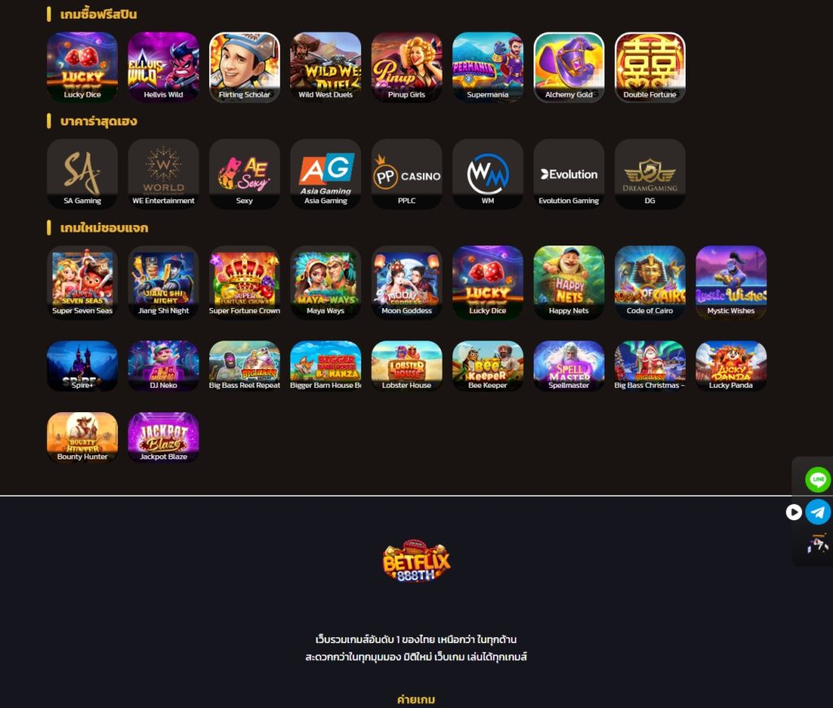Play the Bounty Hunter game
Viewport: 833px width, 708px height.
tap(82, 437)
